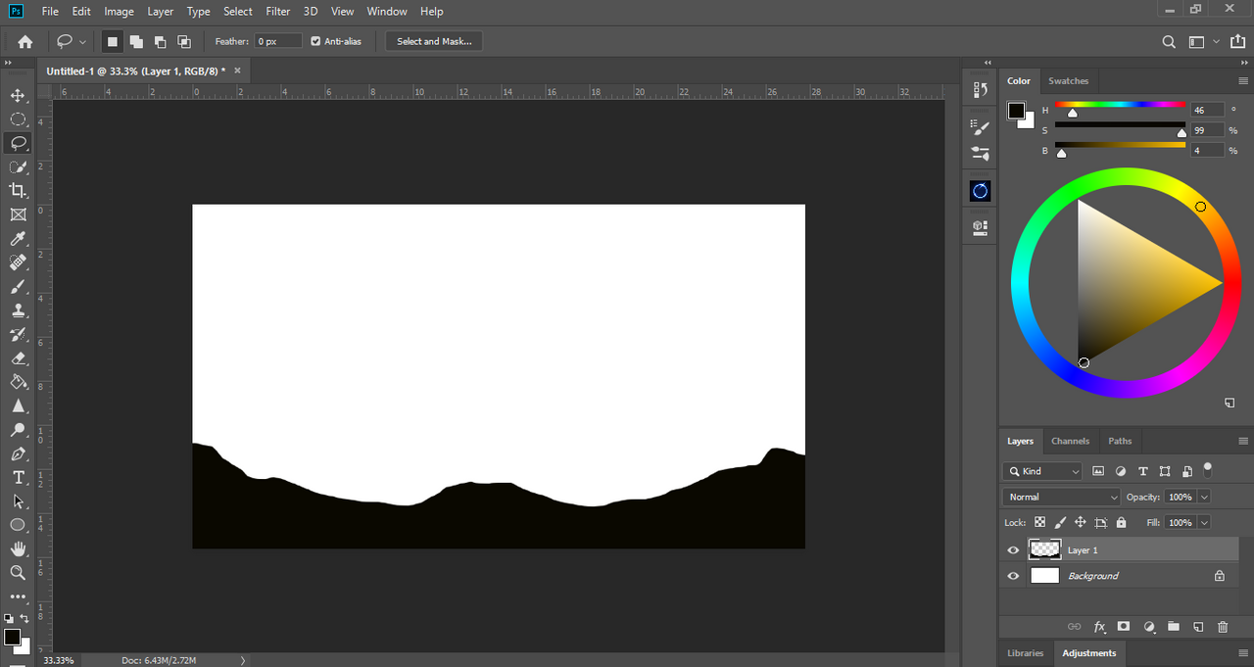Open the Opacity slider dropdown arrow
The image size is (1254, 667).
tap(1204, 497)
